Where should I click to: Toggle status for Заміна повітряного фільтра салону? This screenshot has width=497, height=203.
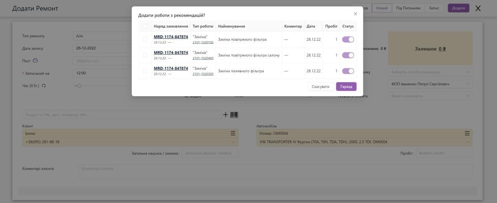pyautogui.click(x=348, y=55)
